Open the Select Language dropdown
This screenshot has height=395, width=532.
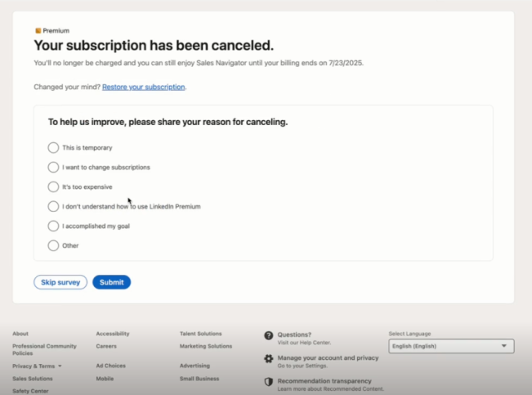tap(451, 346)
